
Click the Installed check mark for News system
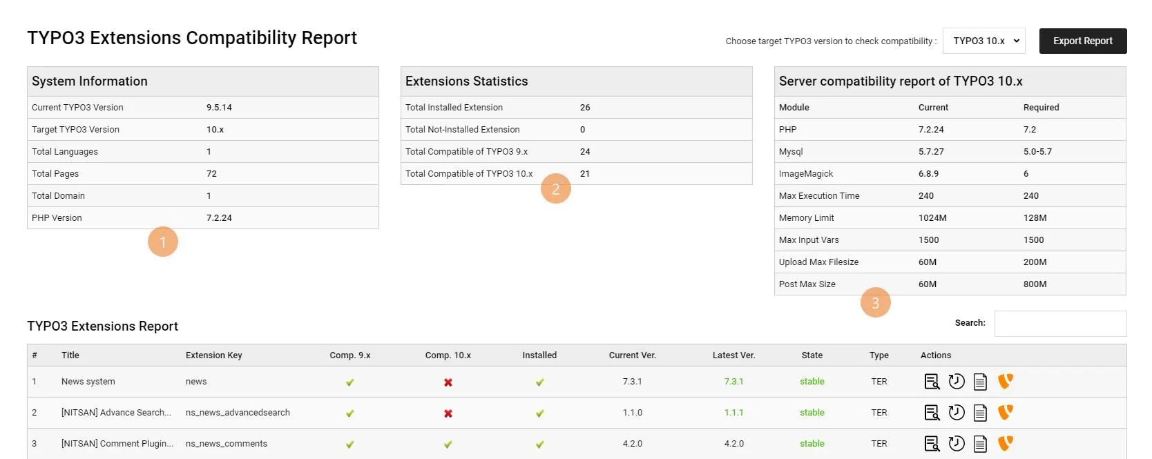pyautogui.click(x=540, y=382)
